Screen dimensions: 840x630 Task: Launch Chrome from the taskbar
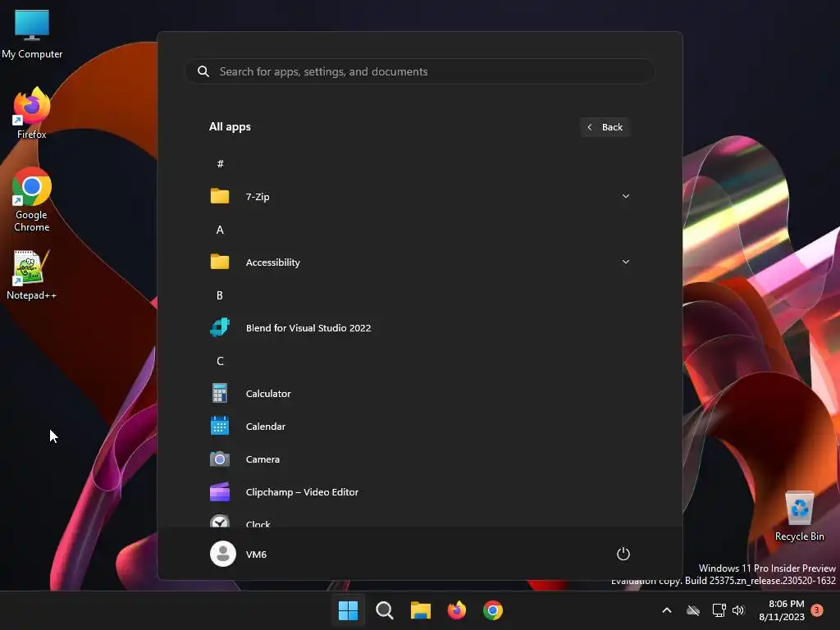click(493, 609)
